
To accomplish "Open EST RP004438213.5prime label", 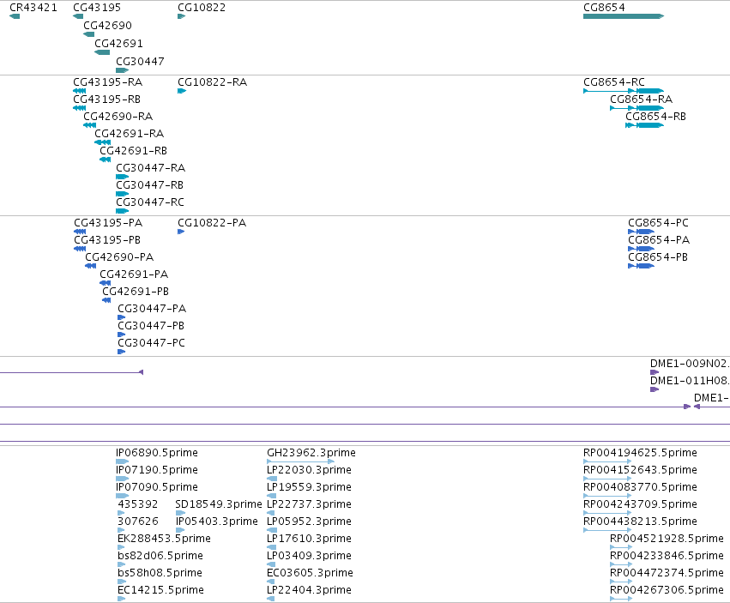I will [x=641, y=521].
